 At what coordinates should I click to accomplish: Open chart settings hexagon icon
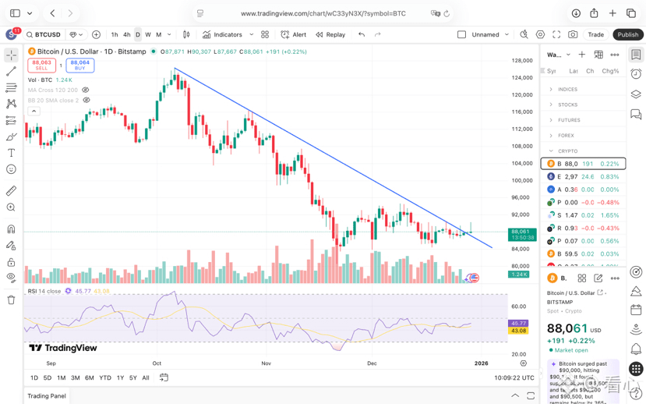point(540,34)
